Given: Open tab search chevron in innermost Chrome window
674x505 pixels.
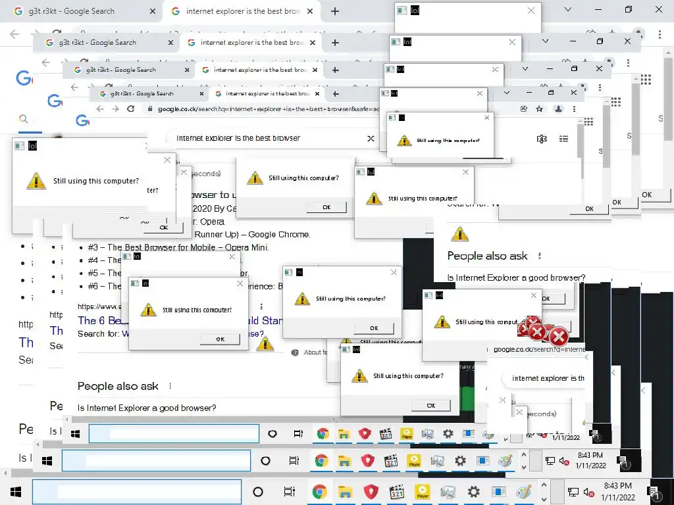Looking at the screenshot, I should coord(507,93).
